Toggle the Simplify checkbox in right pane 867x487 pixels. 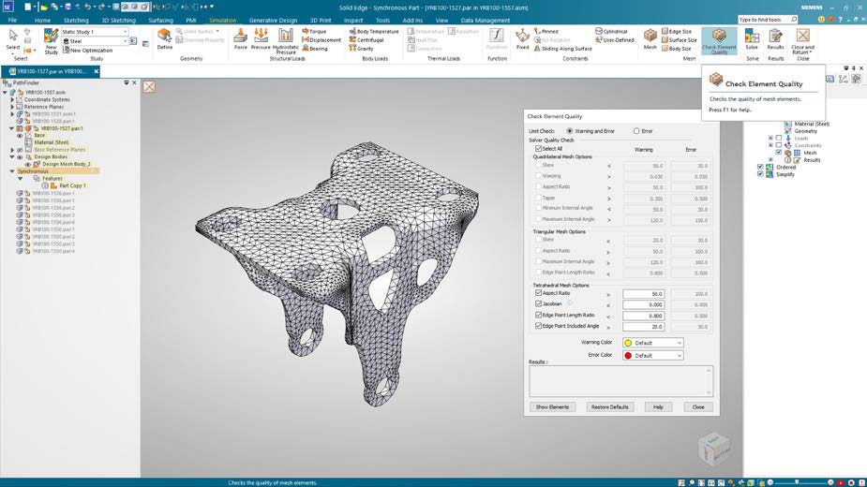[760, 174]
